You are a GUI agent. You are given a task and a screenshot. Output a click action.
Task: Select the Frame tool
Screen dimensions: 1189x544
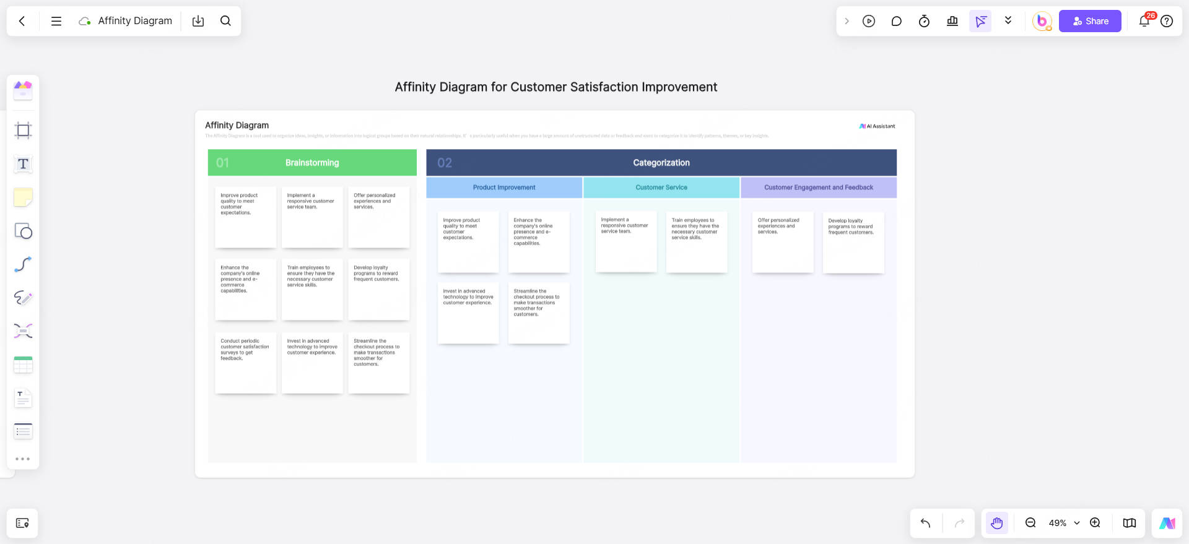[x=23, y=131]
